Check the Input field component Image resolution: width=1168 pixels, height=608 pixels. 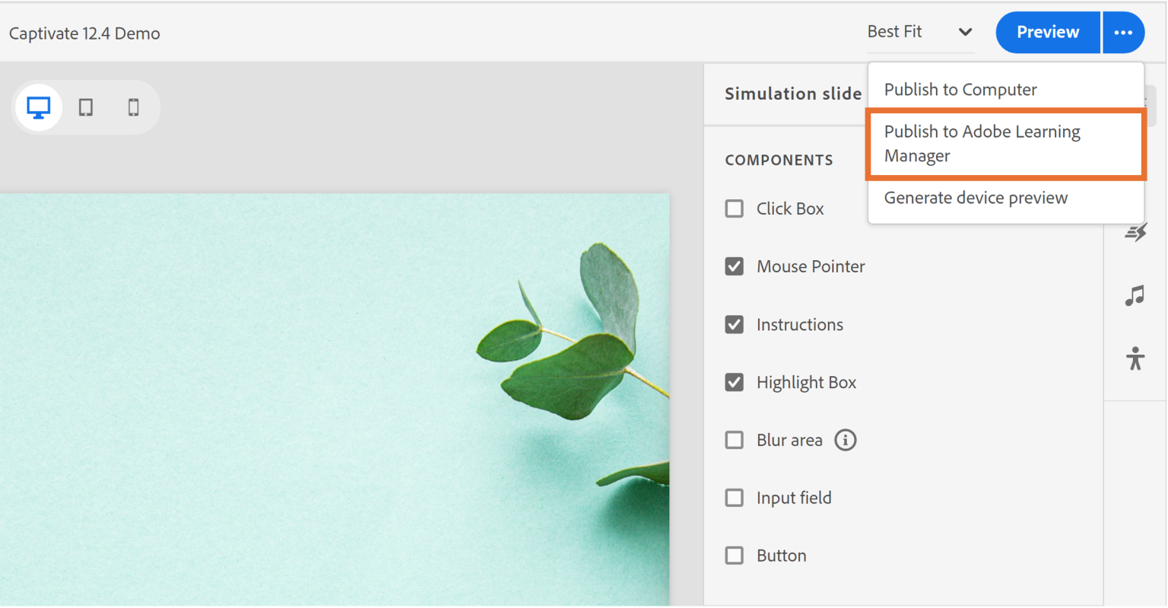734,498
